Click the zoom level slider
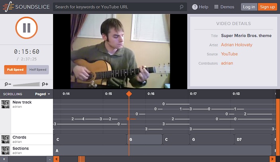Image resolution: width=280 pixels, height=162 pixels. (x=26, y=84)
